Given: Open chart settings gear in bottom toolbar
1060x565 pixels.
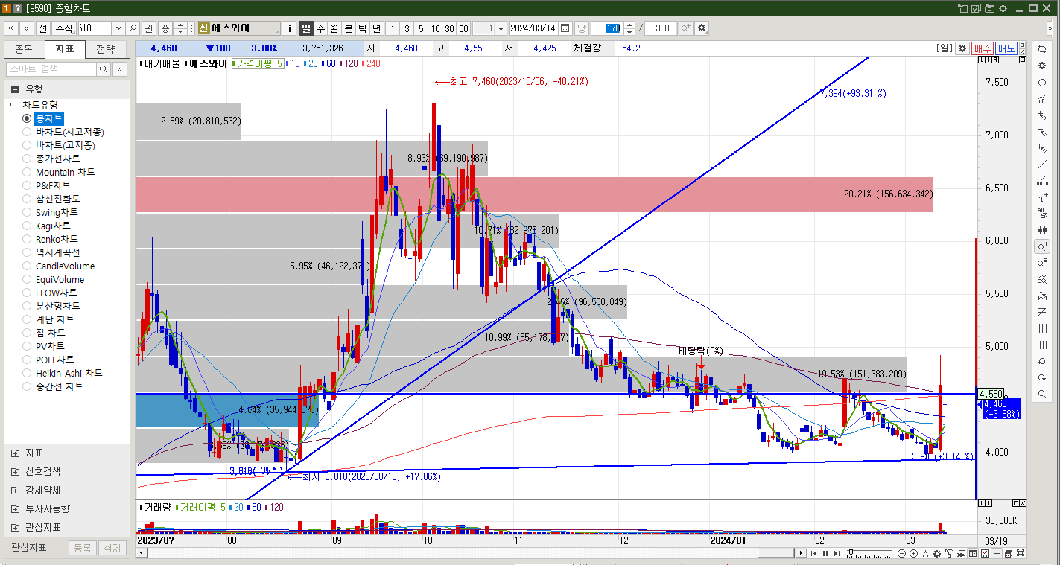Looking at the screenshot, I should pos(938,553).
